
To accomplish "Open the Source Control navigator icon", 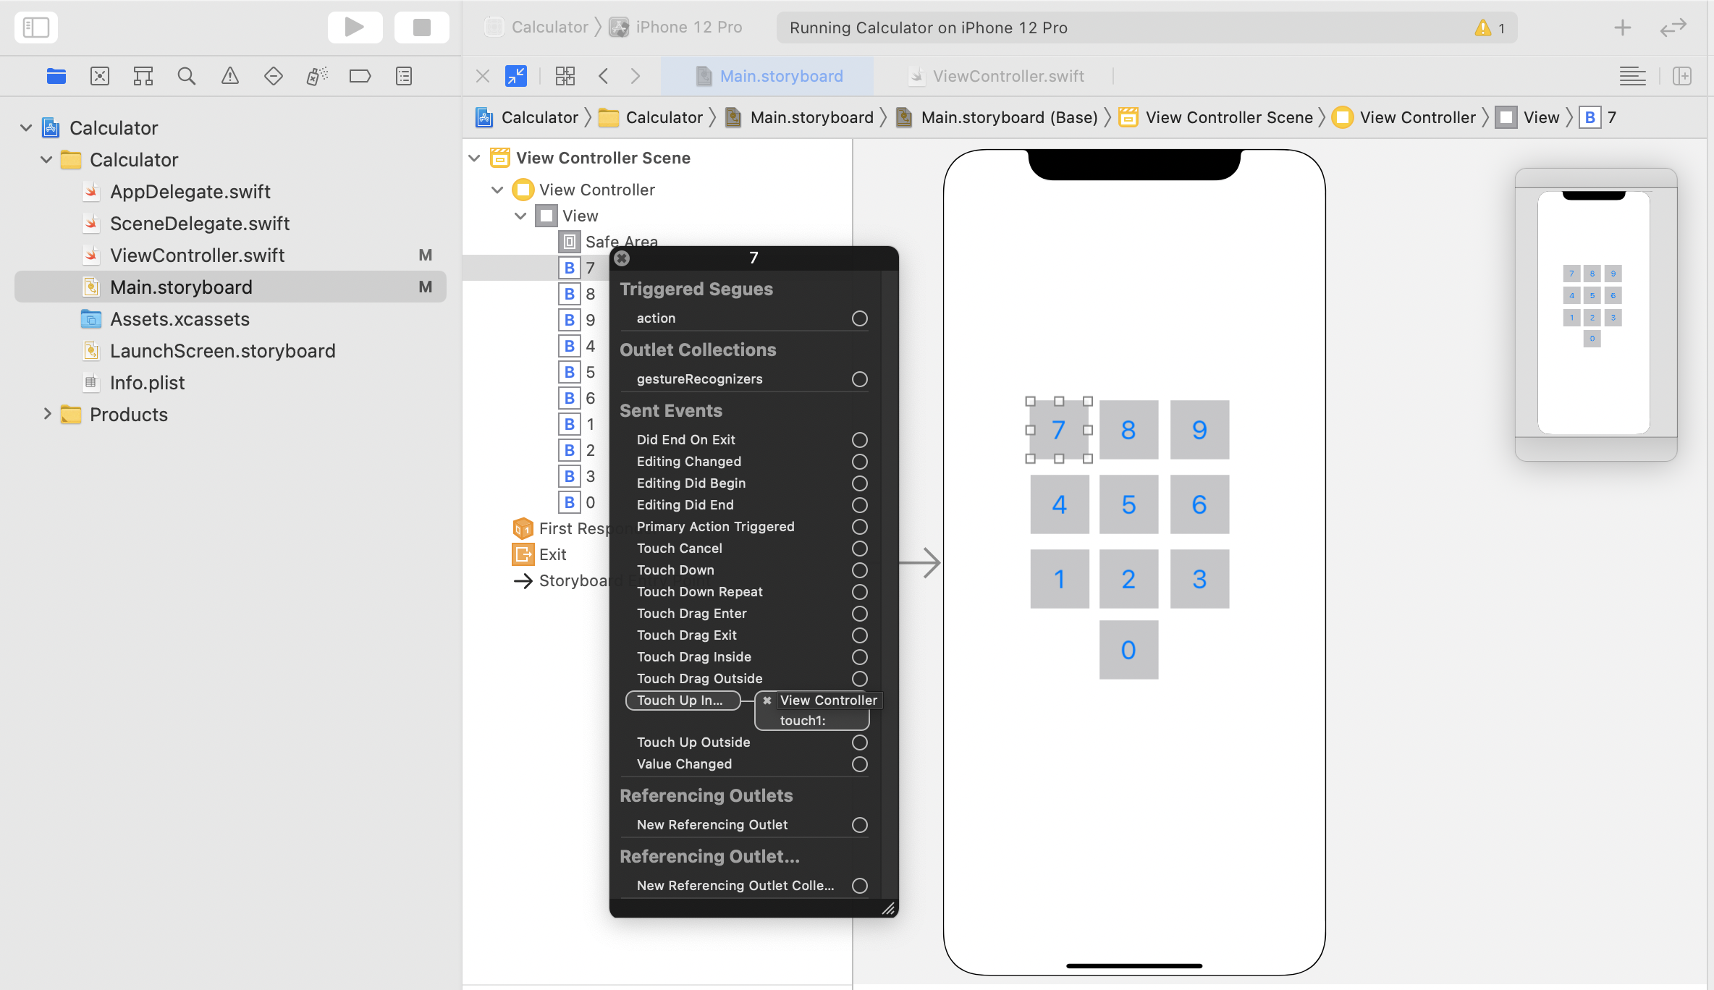I will tap(100, 76).
